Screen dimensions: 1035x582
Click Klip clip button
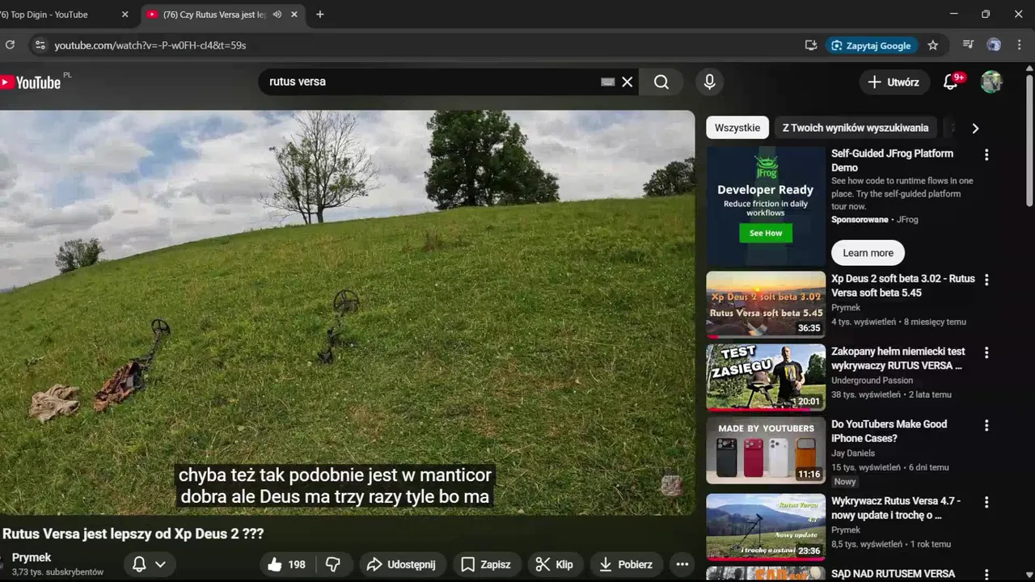coord(555,564)
